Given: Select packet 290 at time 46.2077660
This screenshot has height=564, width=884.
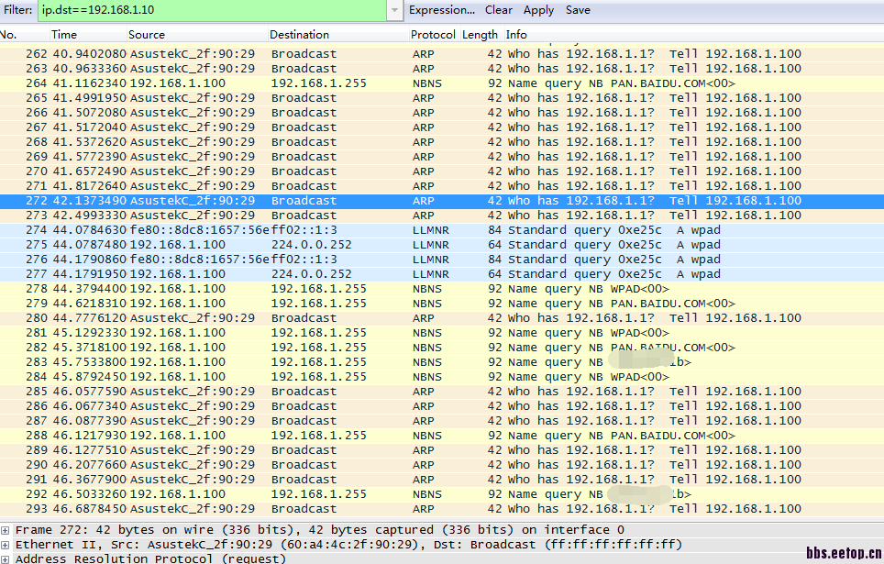Looking at the screenshot, I should point(442,465).
